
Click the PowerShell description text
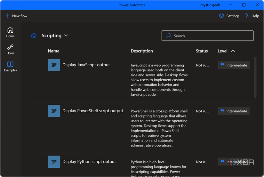point(159,128)
